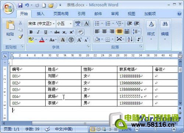
Task: Center align text
Action: tap(105, 31)
